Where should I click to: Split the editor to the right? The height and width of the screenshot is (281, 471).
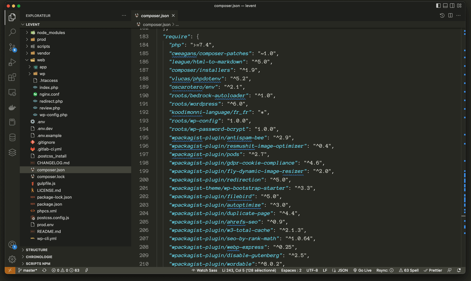tap(450, 16)
